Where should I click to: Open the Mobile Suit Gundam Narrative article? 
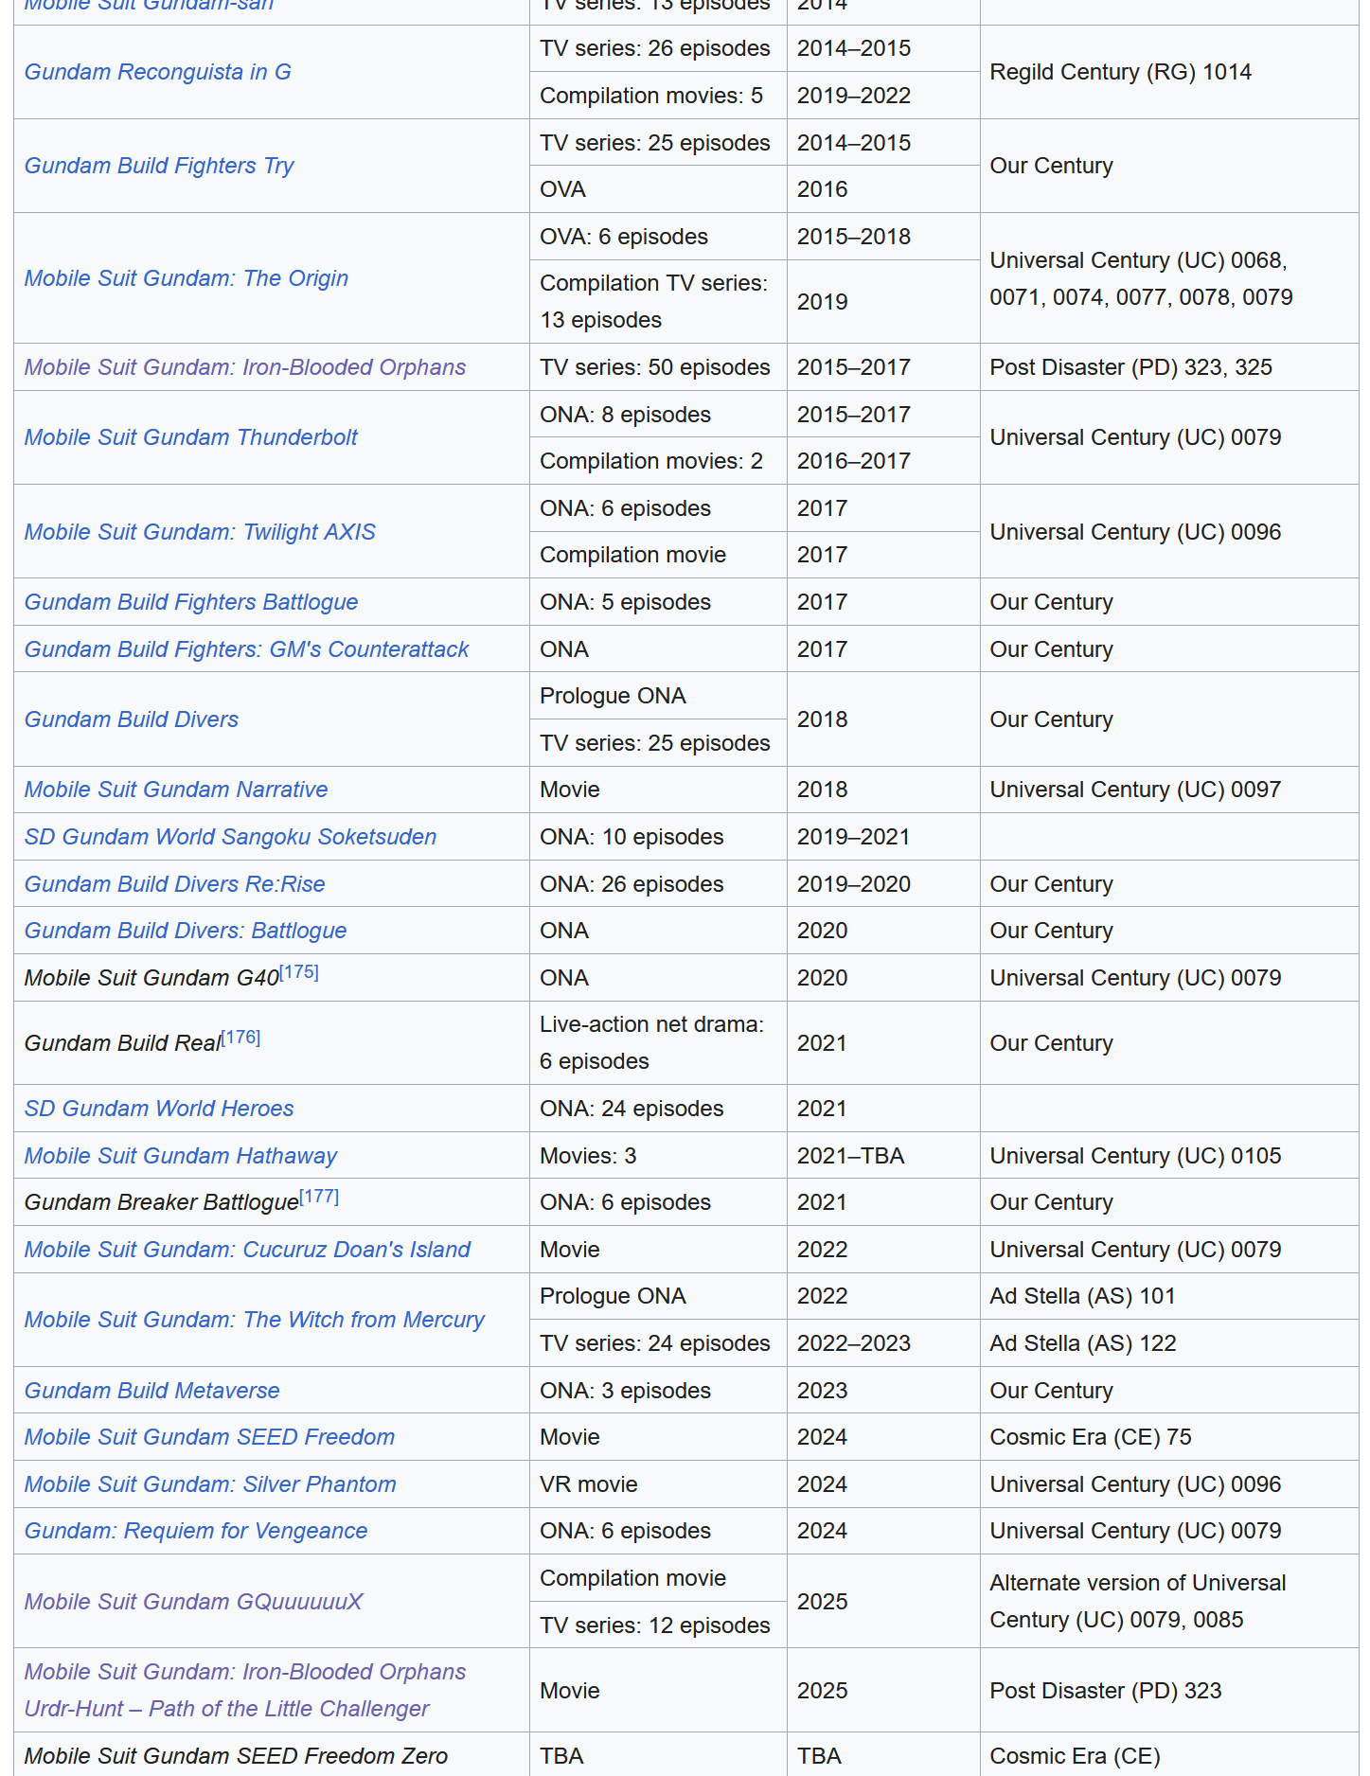[176, 790]
